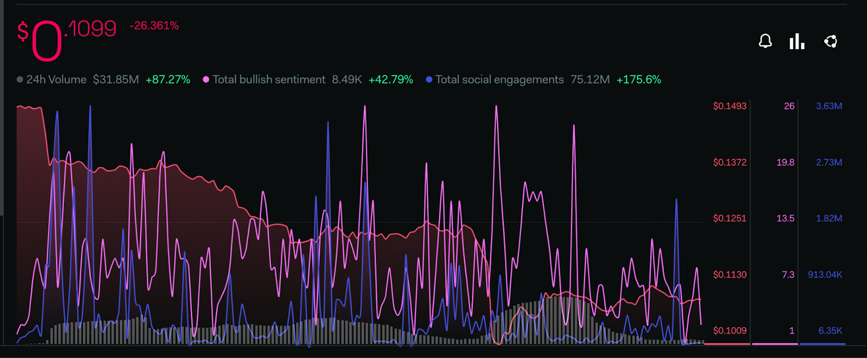
Task: Select the Total social engagements label
Action: point(500,80)
